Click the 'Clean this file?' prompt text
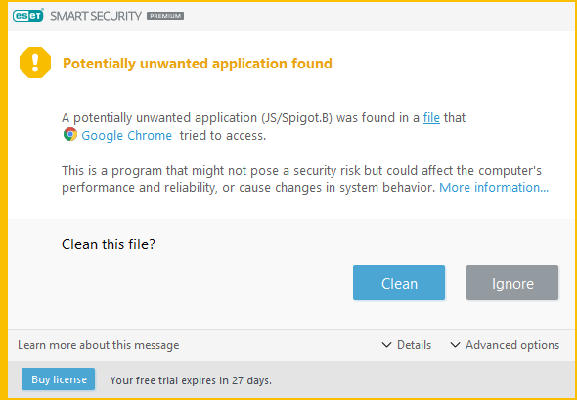The width and height of the screenshot is (577, 400). click(109, 244)
